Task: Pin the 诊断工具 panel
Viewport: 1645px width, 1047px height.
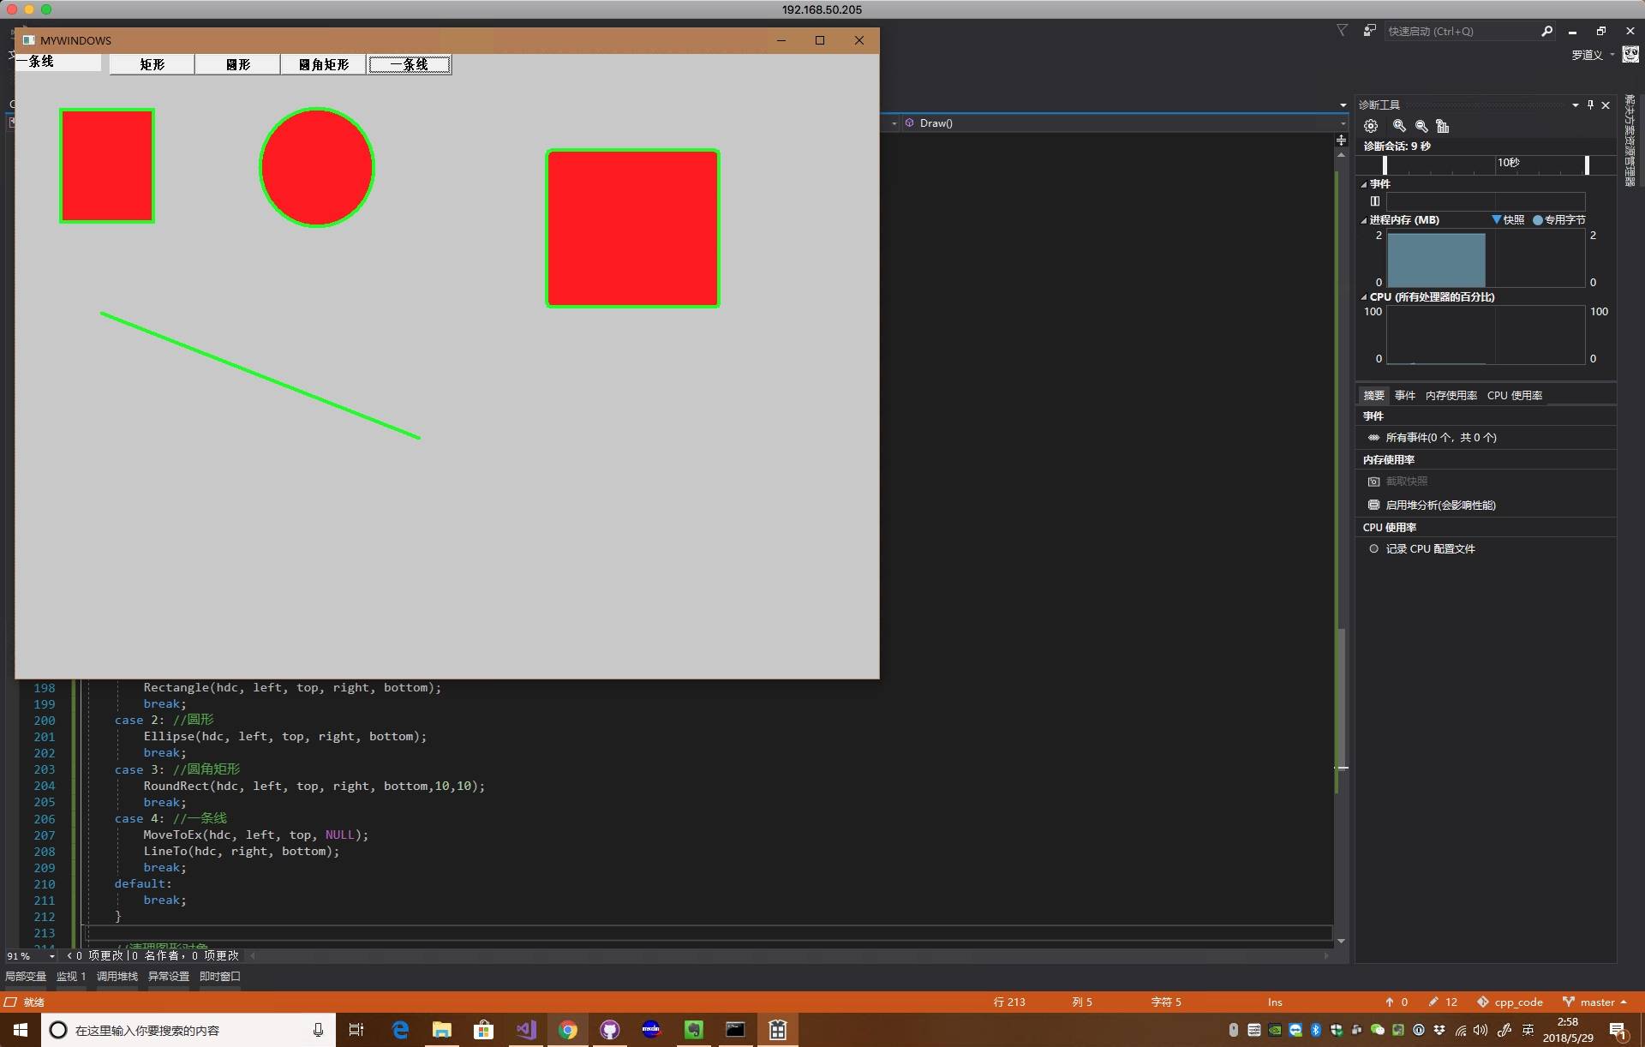Action: pyautogui.click(x=1590, y=105)
